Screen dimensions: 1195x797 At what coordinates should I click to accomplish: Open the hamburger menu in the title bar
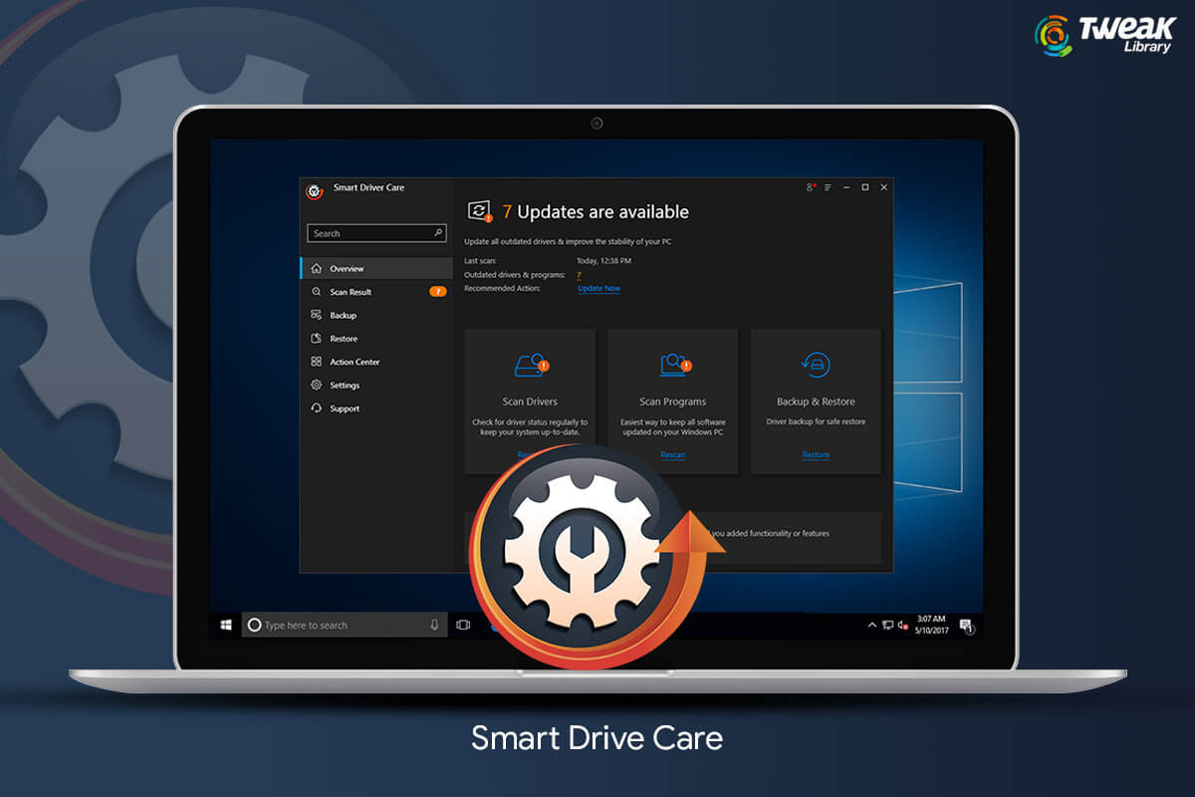(x=827, y=187)
